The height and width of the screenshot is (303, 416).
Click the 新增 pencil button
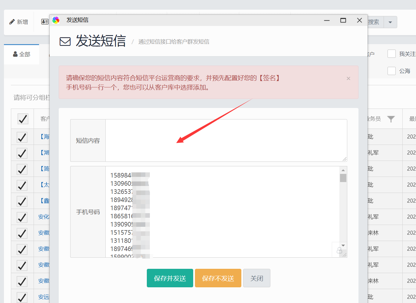(x=19, y=22)
